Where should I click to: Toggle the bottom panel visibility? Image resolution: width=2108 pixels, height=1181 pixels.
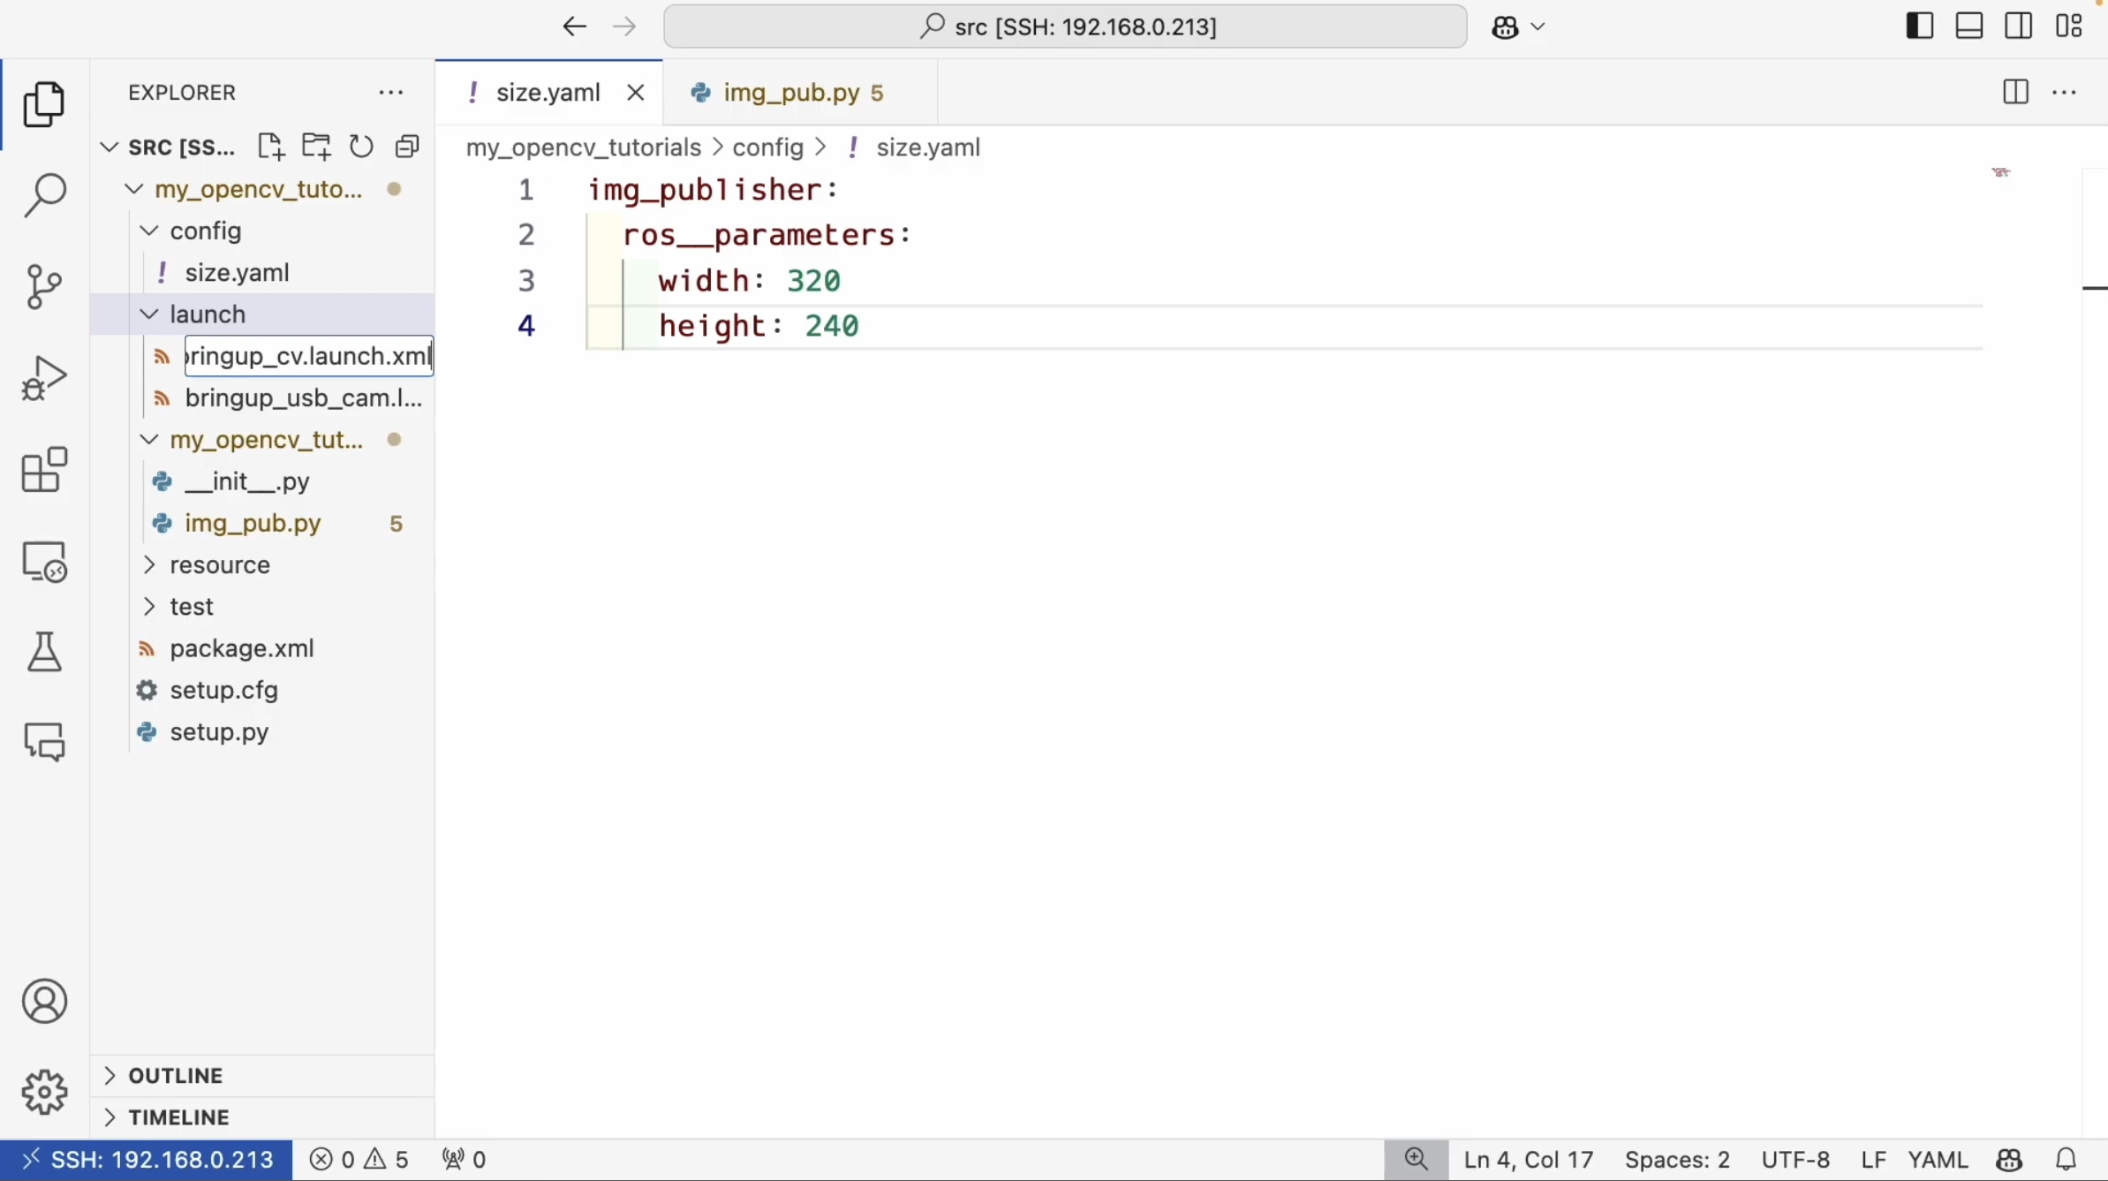1969,26
